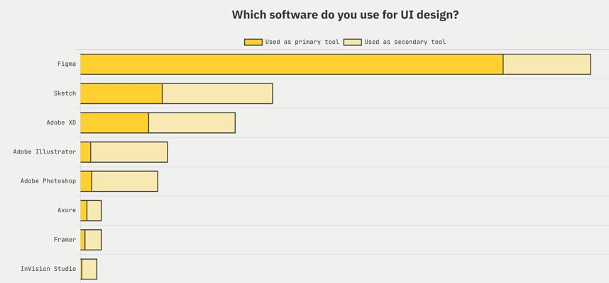Toggle the "Used as primary tool" legend label
The width and height of the screenshot is (609, 283).
coord(302,42)
